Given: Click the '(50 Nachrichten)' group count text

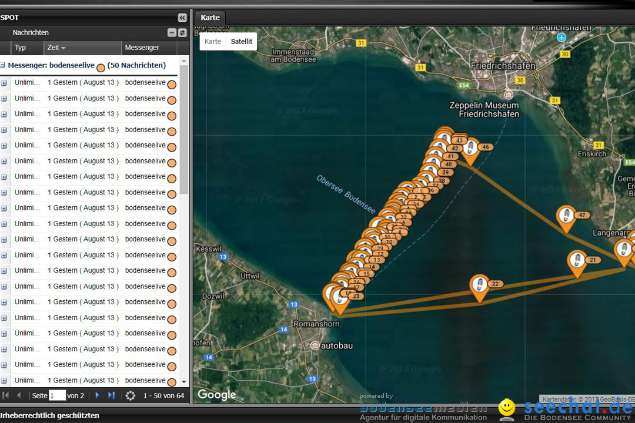Looking at the screenshot, I should (136, 65).
